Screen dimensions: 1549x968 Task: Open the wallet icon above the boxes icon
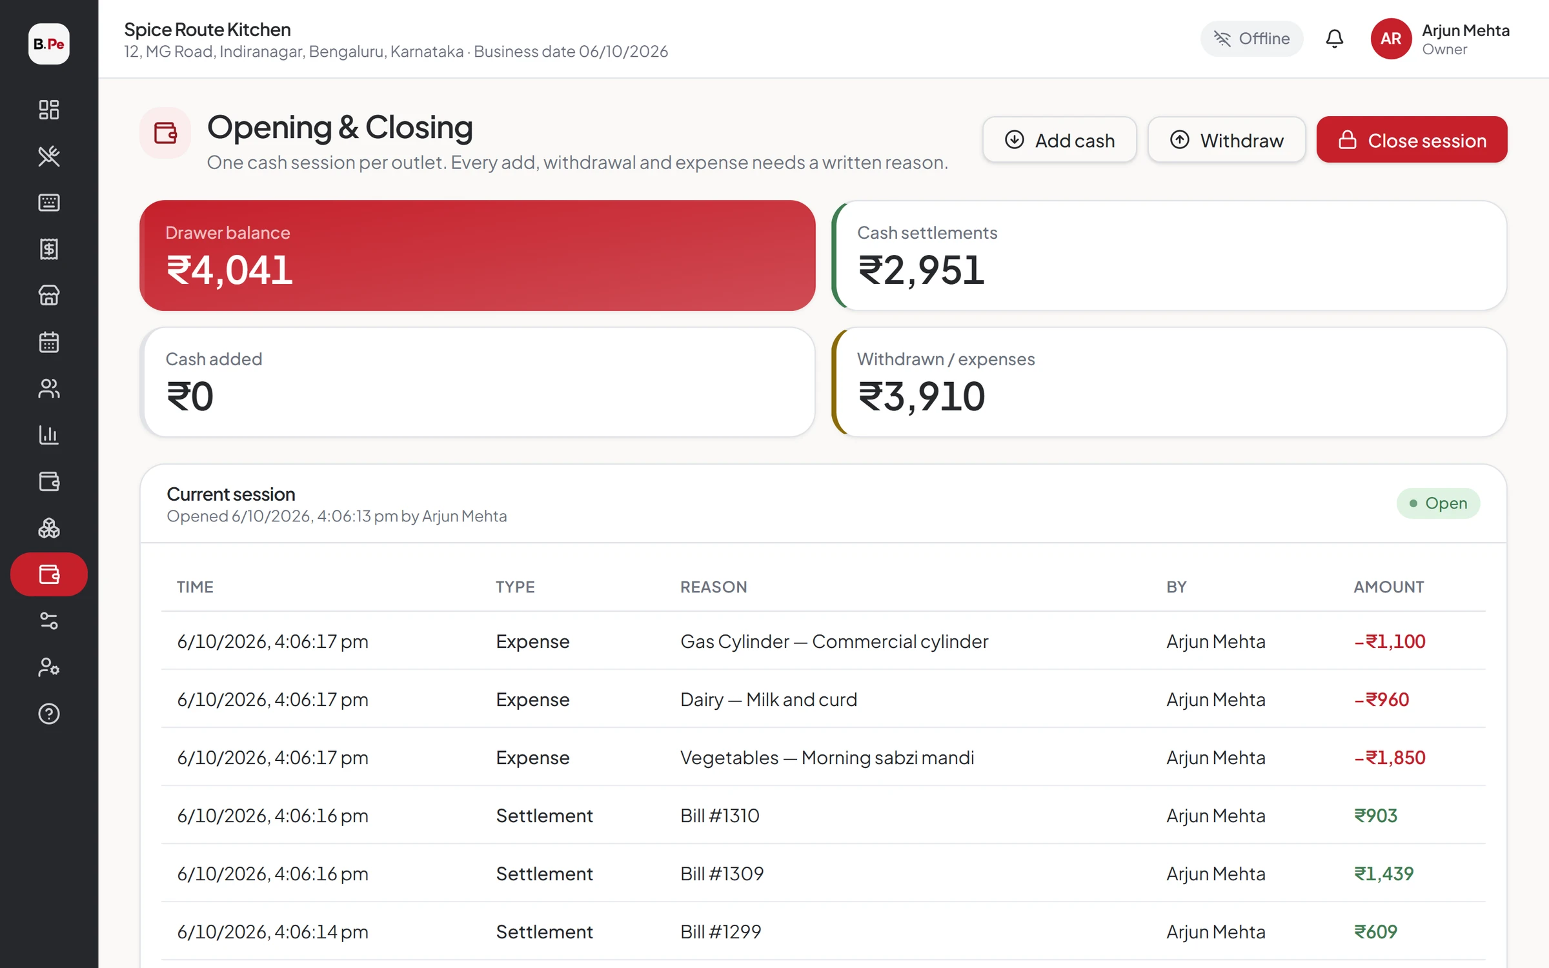49,481
